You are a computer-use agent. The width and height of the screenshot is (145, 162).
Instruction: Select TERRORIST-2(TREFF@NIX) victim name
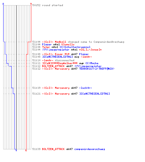click(x=97, y=69)
